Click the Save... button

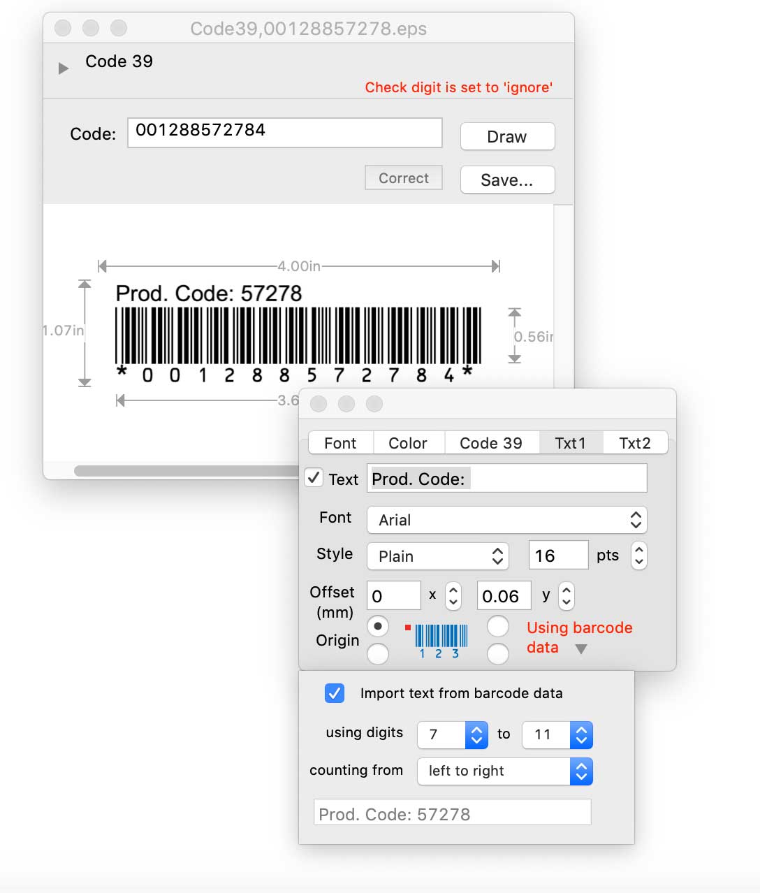coord(507,180)
